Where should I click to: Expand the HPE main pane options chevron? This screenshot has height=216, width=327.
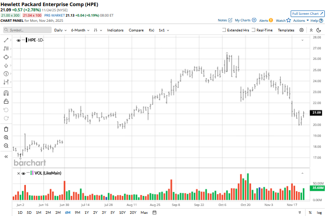(x=302, y=40)
